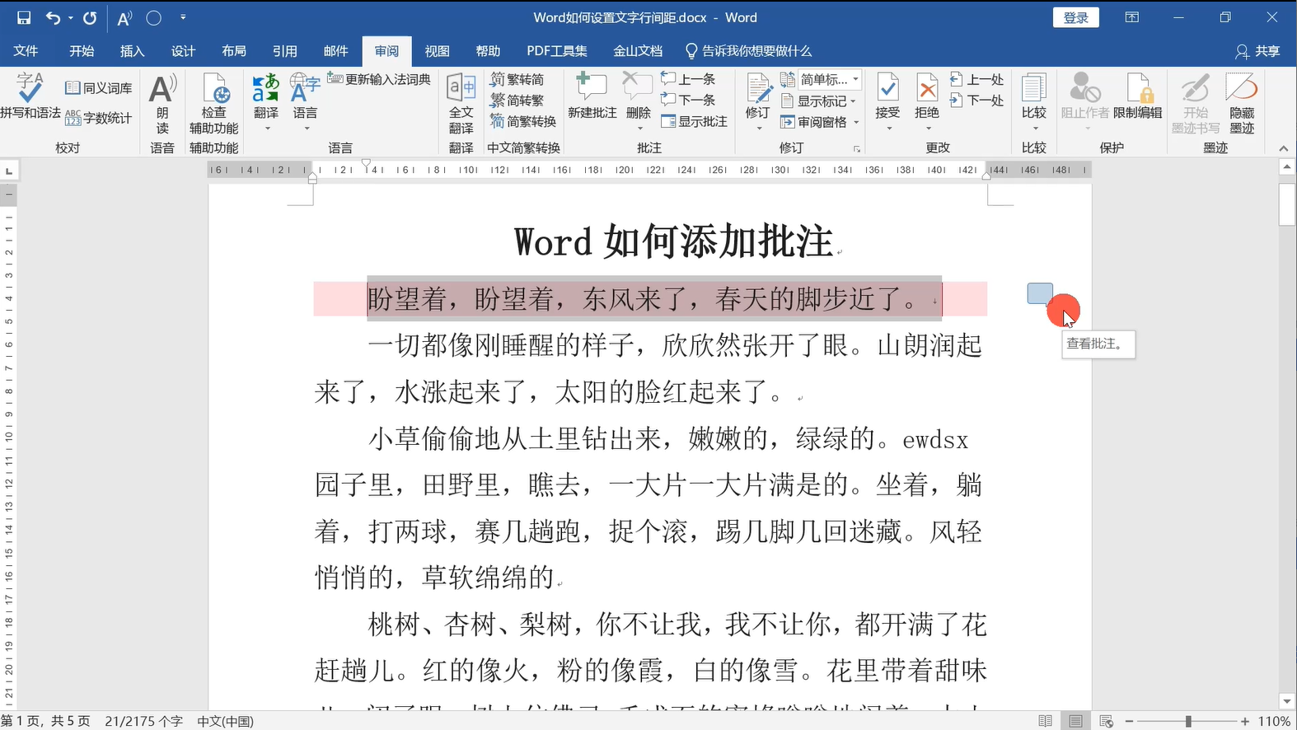The width and height of the screenshot is (1297, 730).
Task: Open Word Count (字数统计)
Action: (99, 118)
